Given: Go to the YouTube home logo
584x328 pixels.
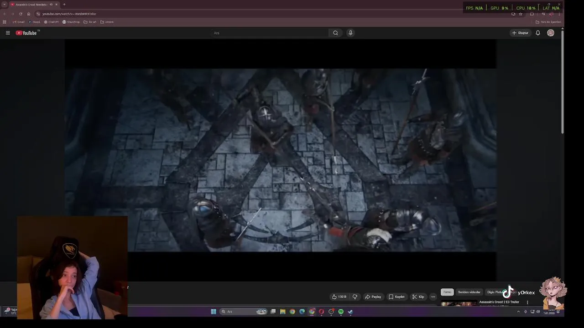Looking at the screenshot, I should 26,33.
